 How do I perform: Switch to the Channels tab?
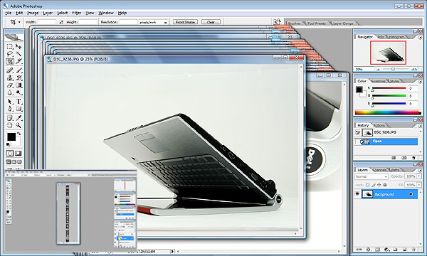click(x=379, y=170)
